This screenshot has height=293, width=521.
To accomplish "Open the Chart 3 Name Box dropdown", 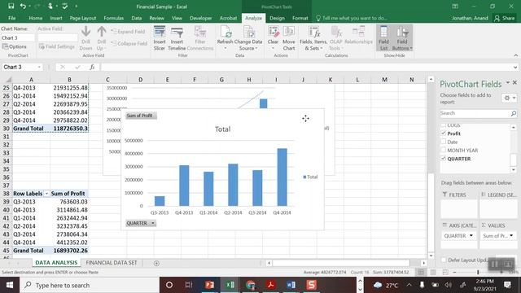I will point(39,67).
